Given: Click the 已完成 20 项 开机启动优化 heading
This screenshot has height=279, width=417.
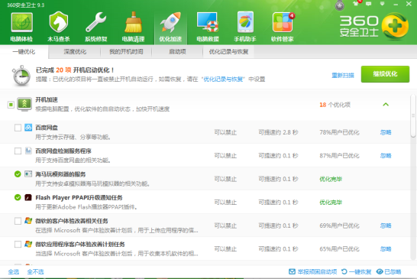Looking at the screenshot, I should (x=75, y=70).
